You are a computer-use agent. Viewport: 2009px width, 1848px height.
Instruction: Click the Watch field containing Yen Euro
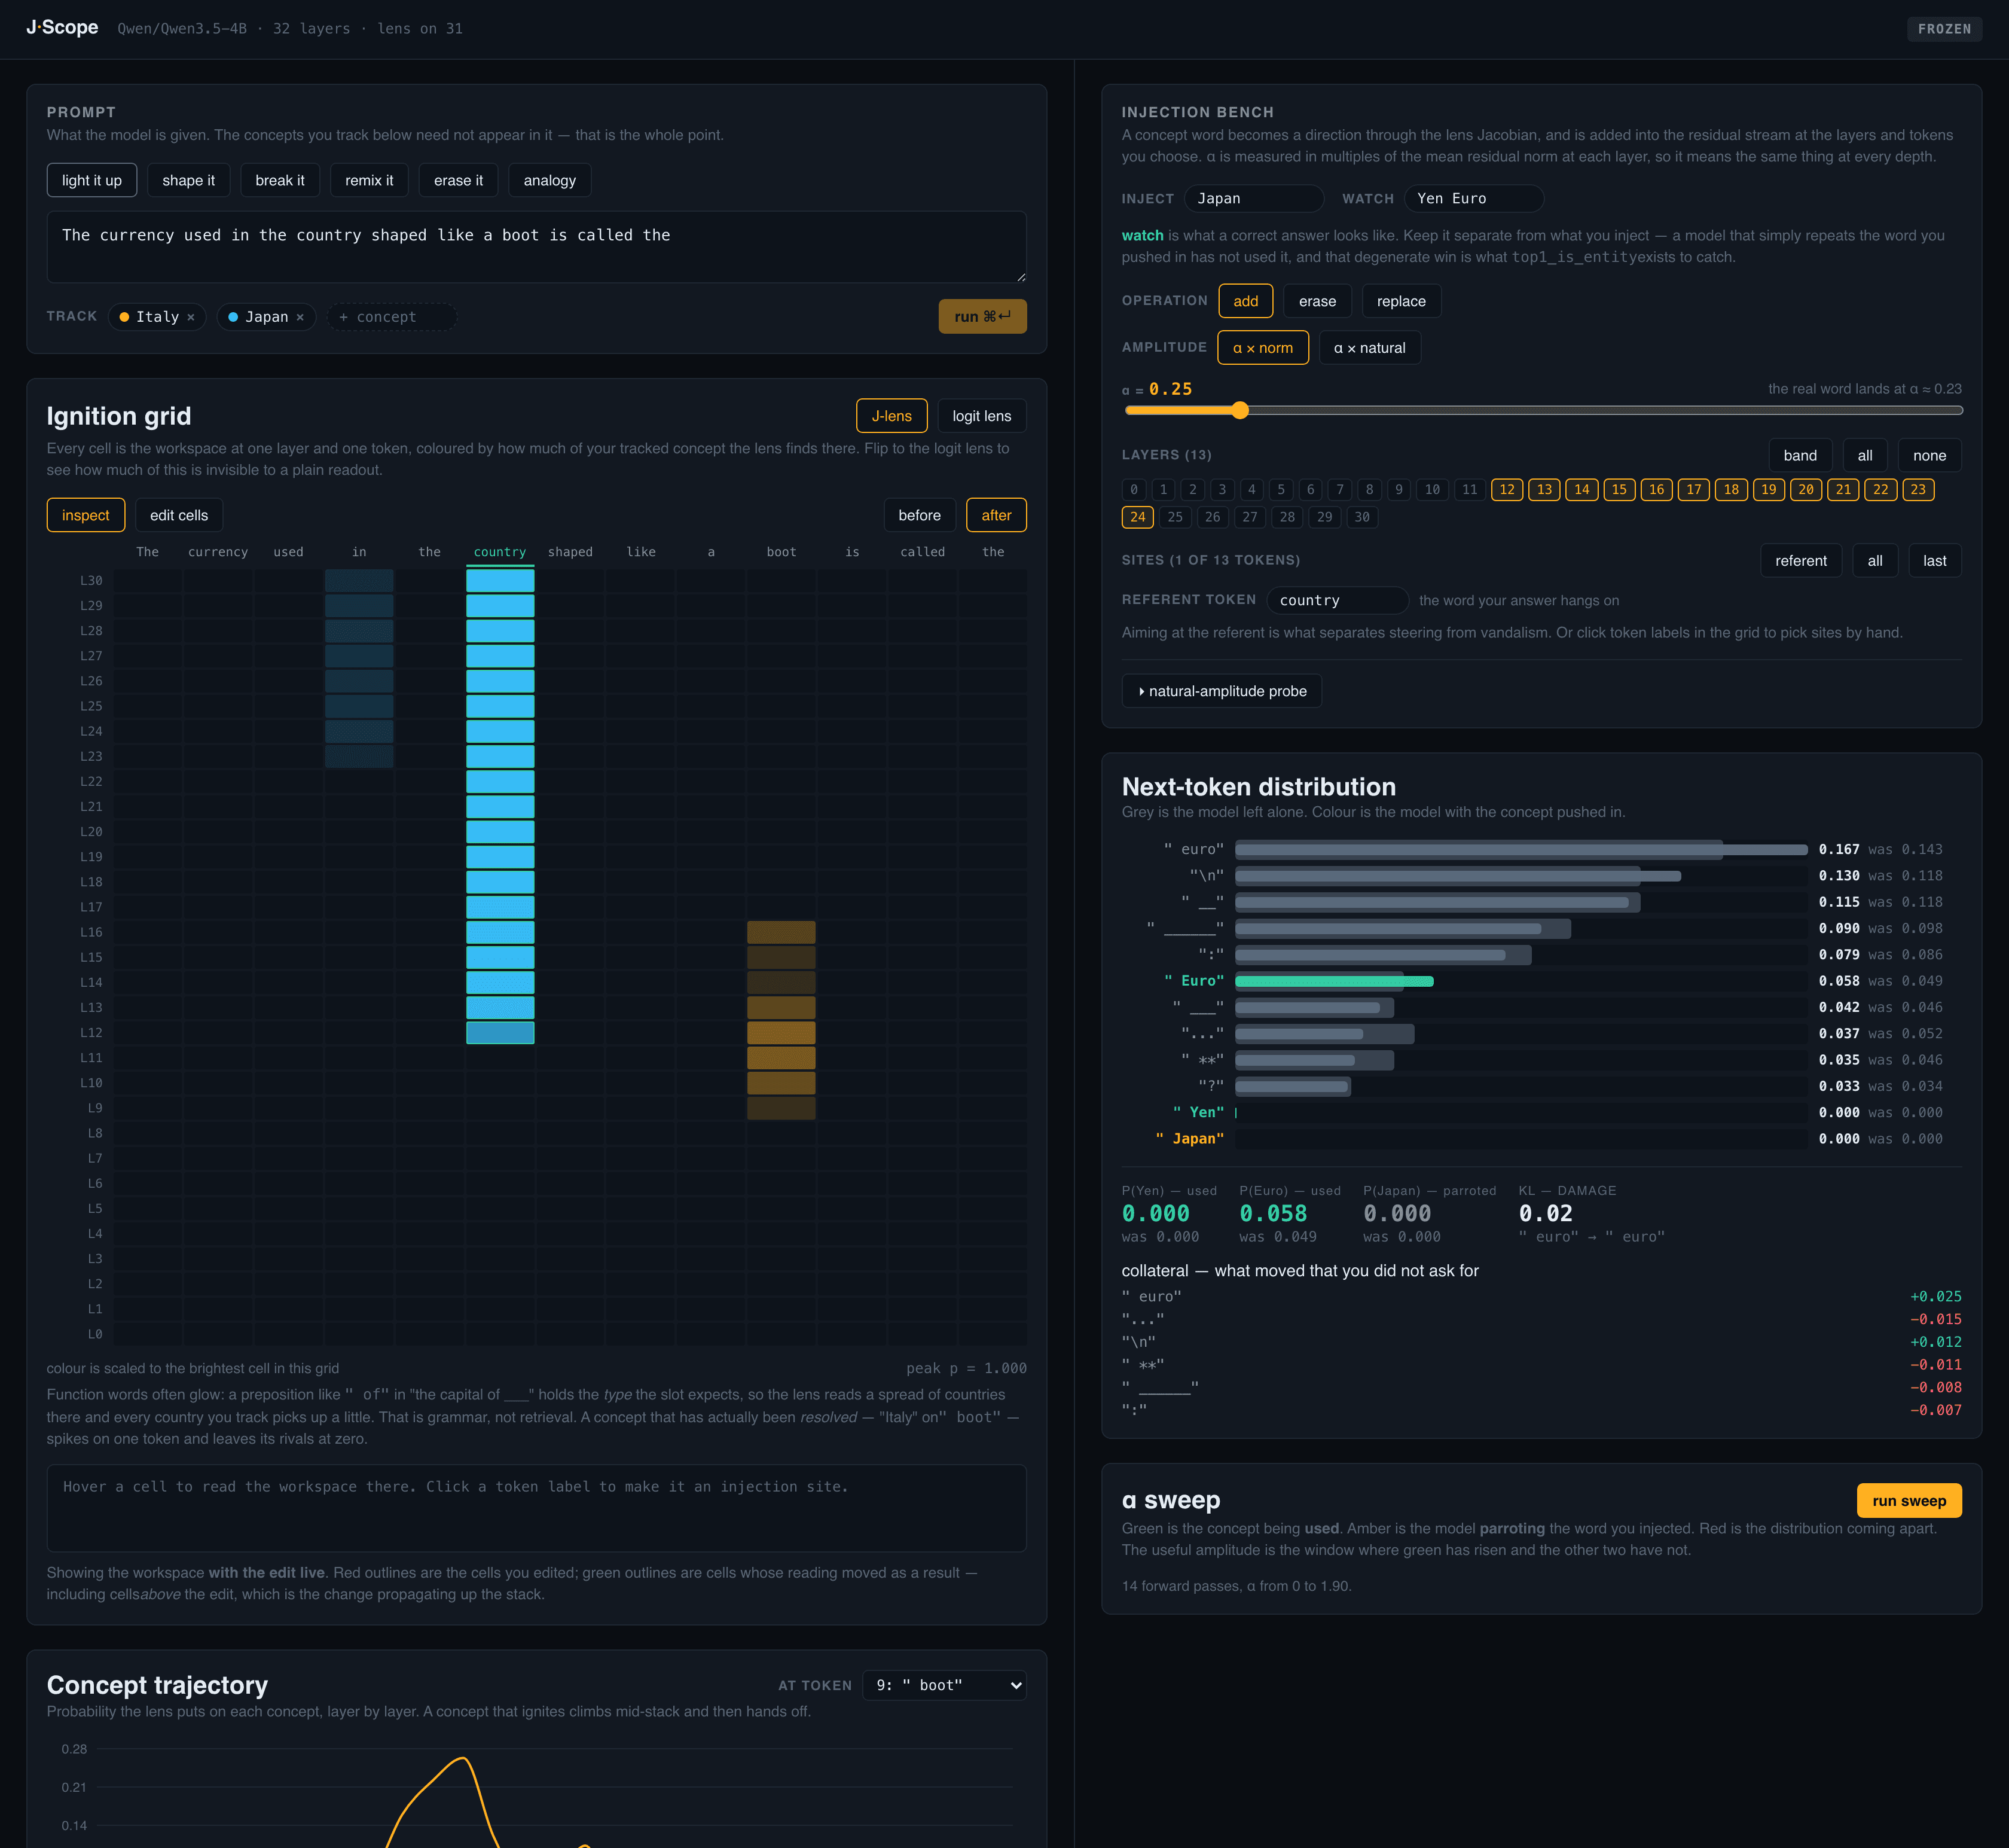click(1473, 198)
